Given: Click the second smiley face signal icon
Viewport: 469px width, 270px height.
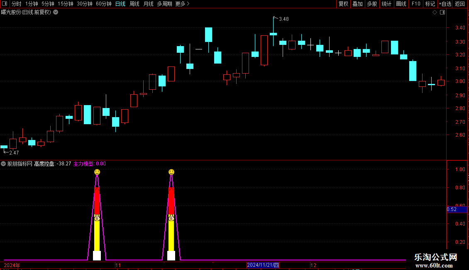Looking at the screenshot, I should click(x=171, y=172).
